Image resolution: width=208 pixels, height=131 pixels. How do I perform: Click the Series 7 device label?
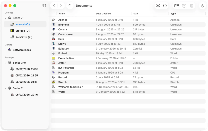click(x=18, y=18)
